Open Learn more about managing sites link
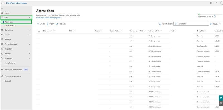 click(48, 18)
